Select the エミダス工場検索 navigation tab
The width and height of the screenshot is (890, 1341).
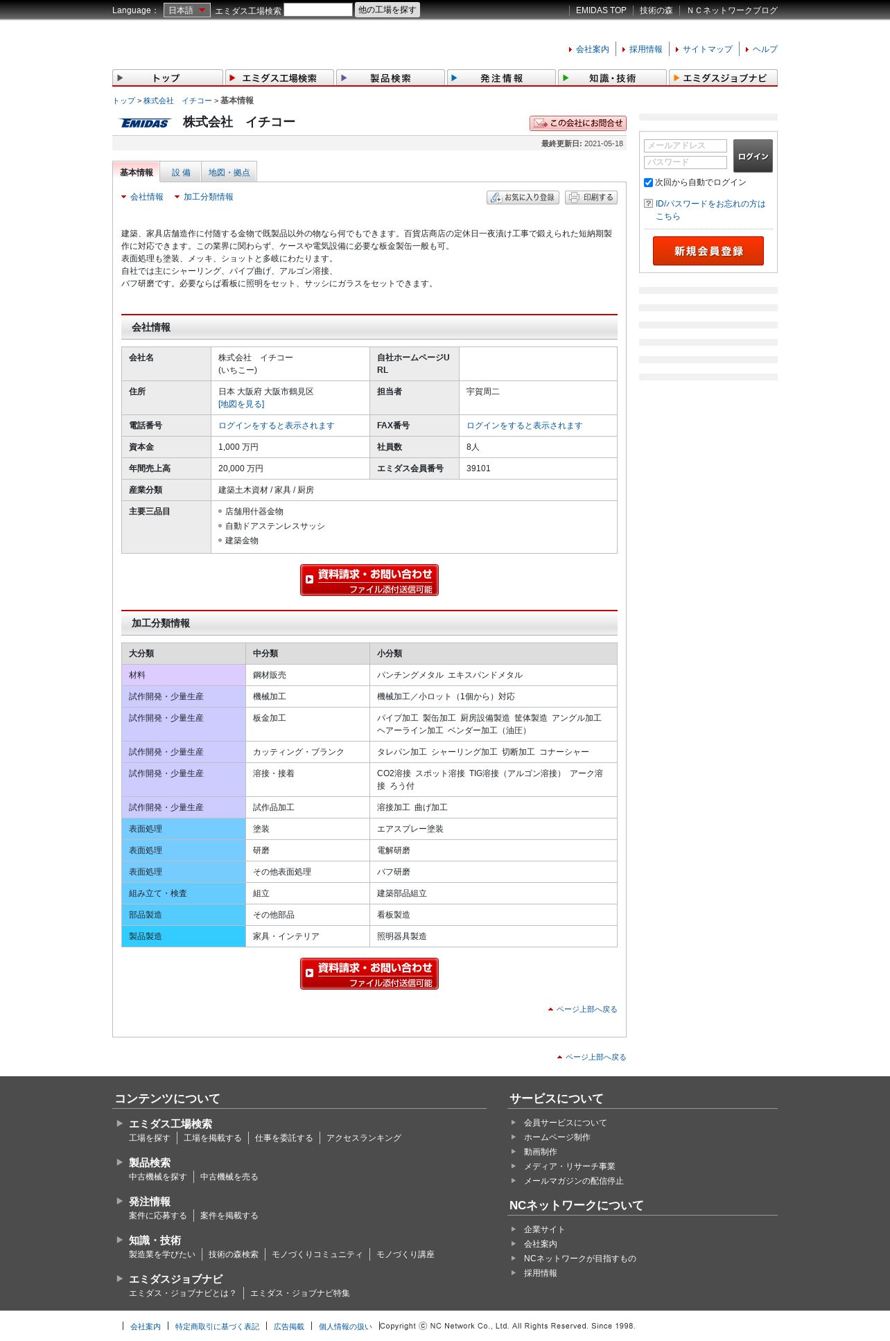coord(279,78)
